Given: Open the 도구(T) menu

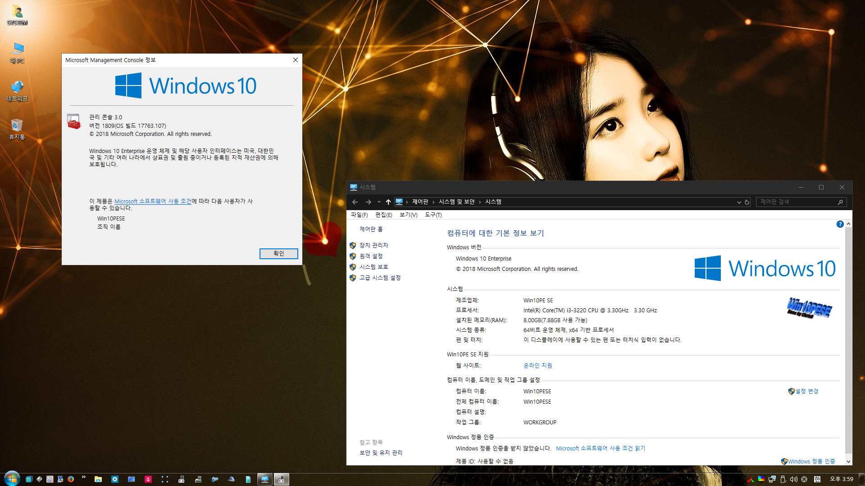Looking at the screenshot, I should (433, 215).
